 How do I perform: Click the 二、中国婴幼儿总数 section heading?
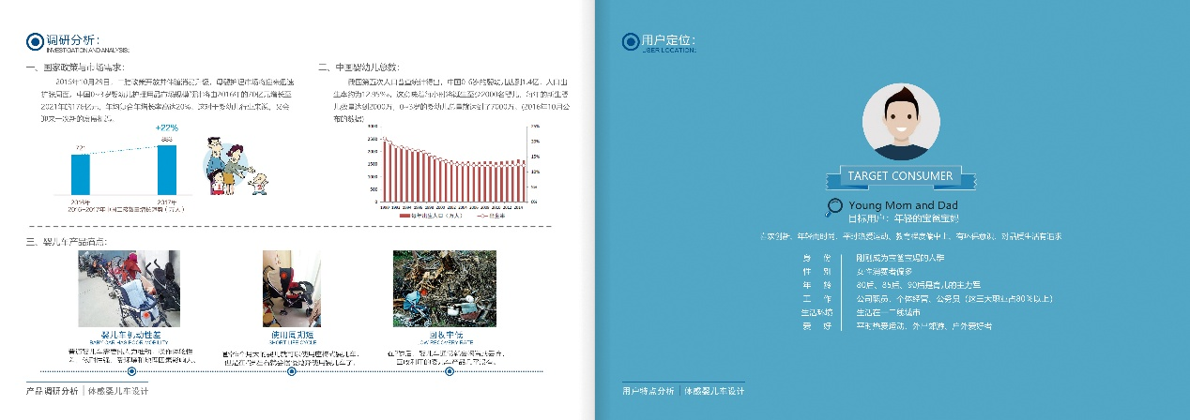point(358,67)
